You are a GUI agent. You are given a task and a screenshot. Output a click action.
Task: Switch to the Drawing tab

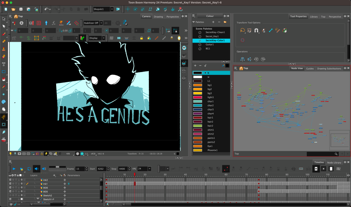click(x=159, y=17)
